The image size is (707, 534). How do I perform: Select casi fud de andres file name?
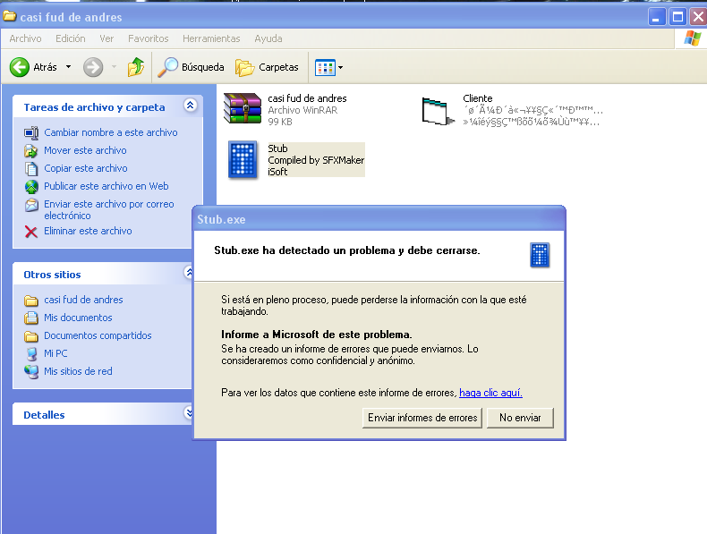[x=307, y=98]
